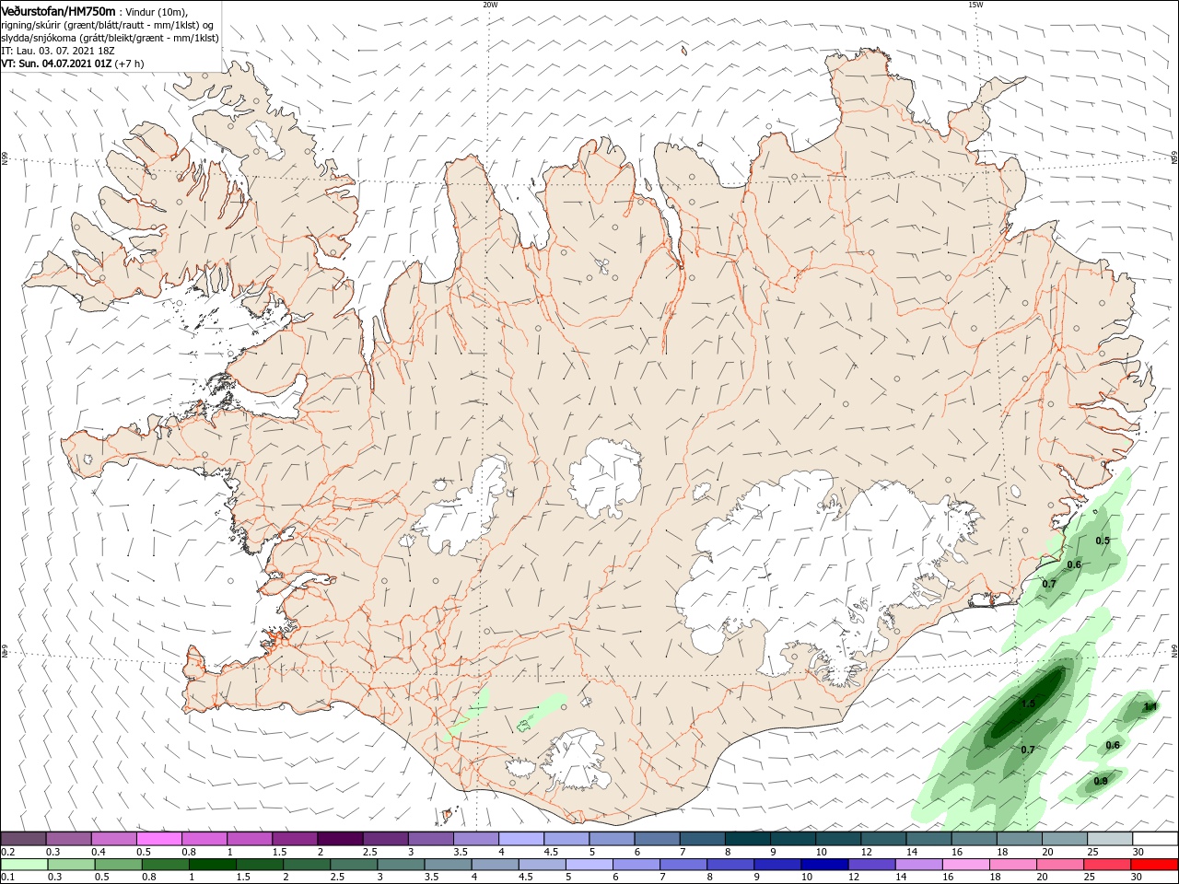Click the 0.5 value near the east coast

[1103, 541]
